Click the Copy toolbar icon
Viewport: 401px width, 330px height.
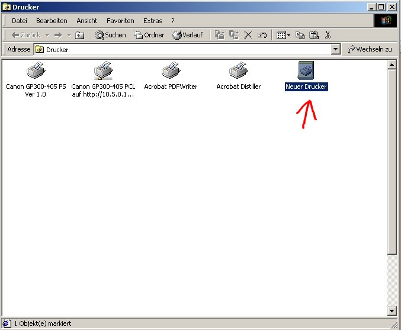click(300, 35)
